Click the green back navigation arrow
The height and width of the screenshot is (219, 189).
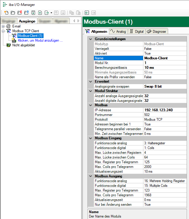coord(87,13)
